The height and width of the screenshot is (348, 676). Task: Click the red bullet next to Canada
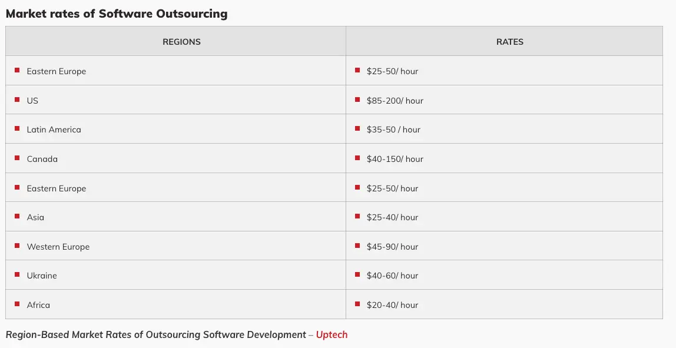17,158
